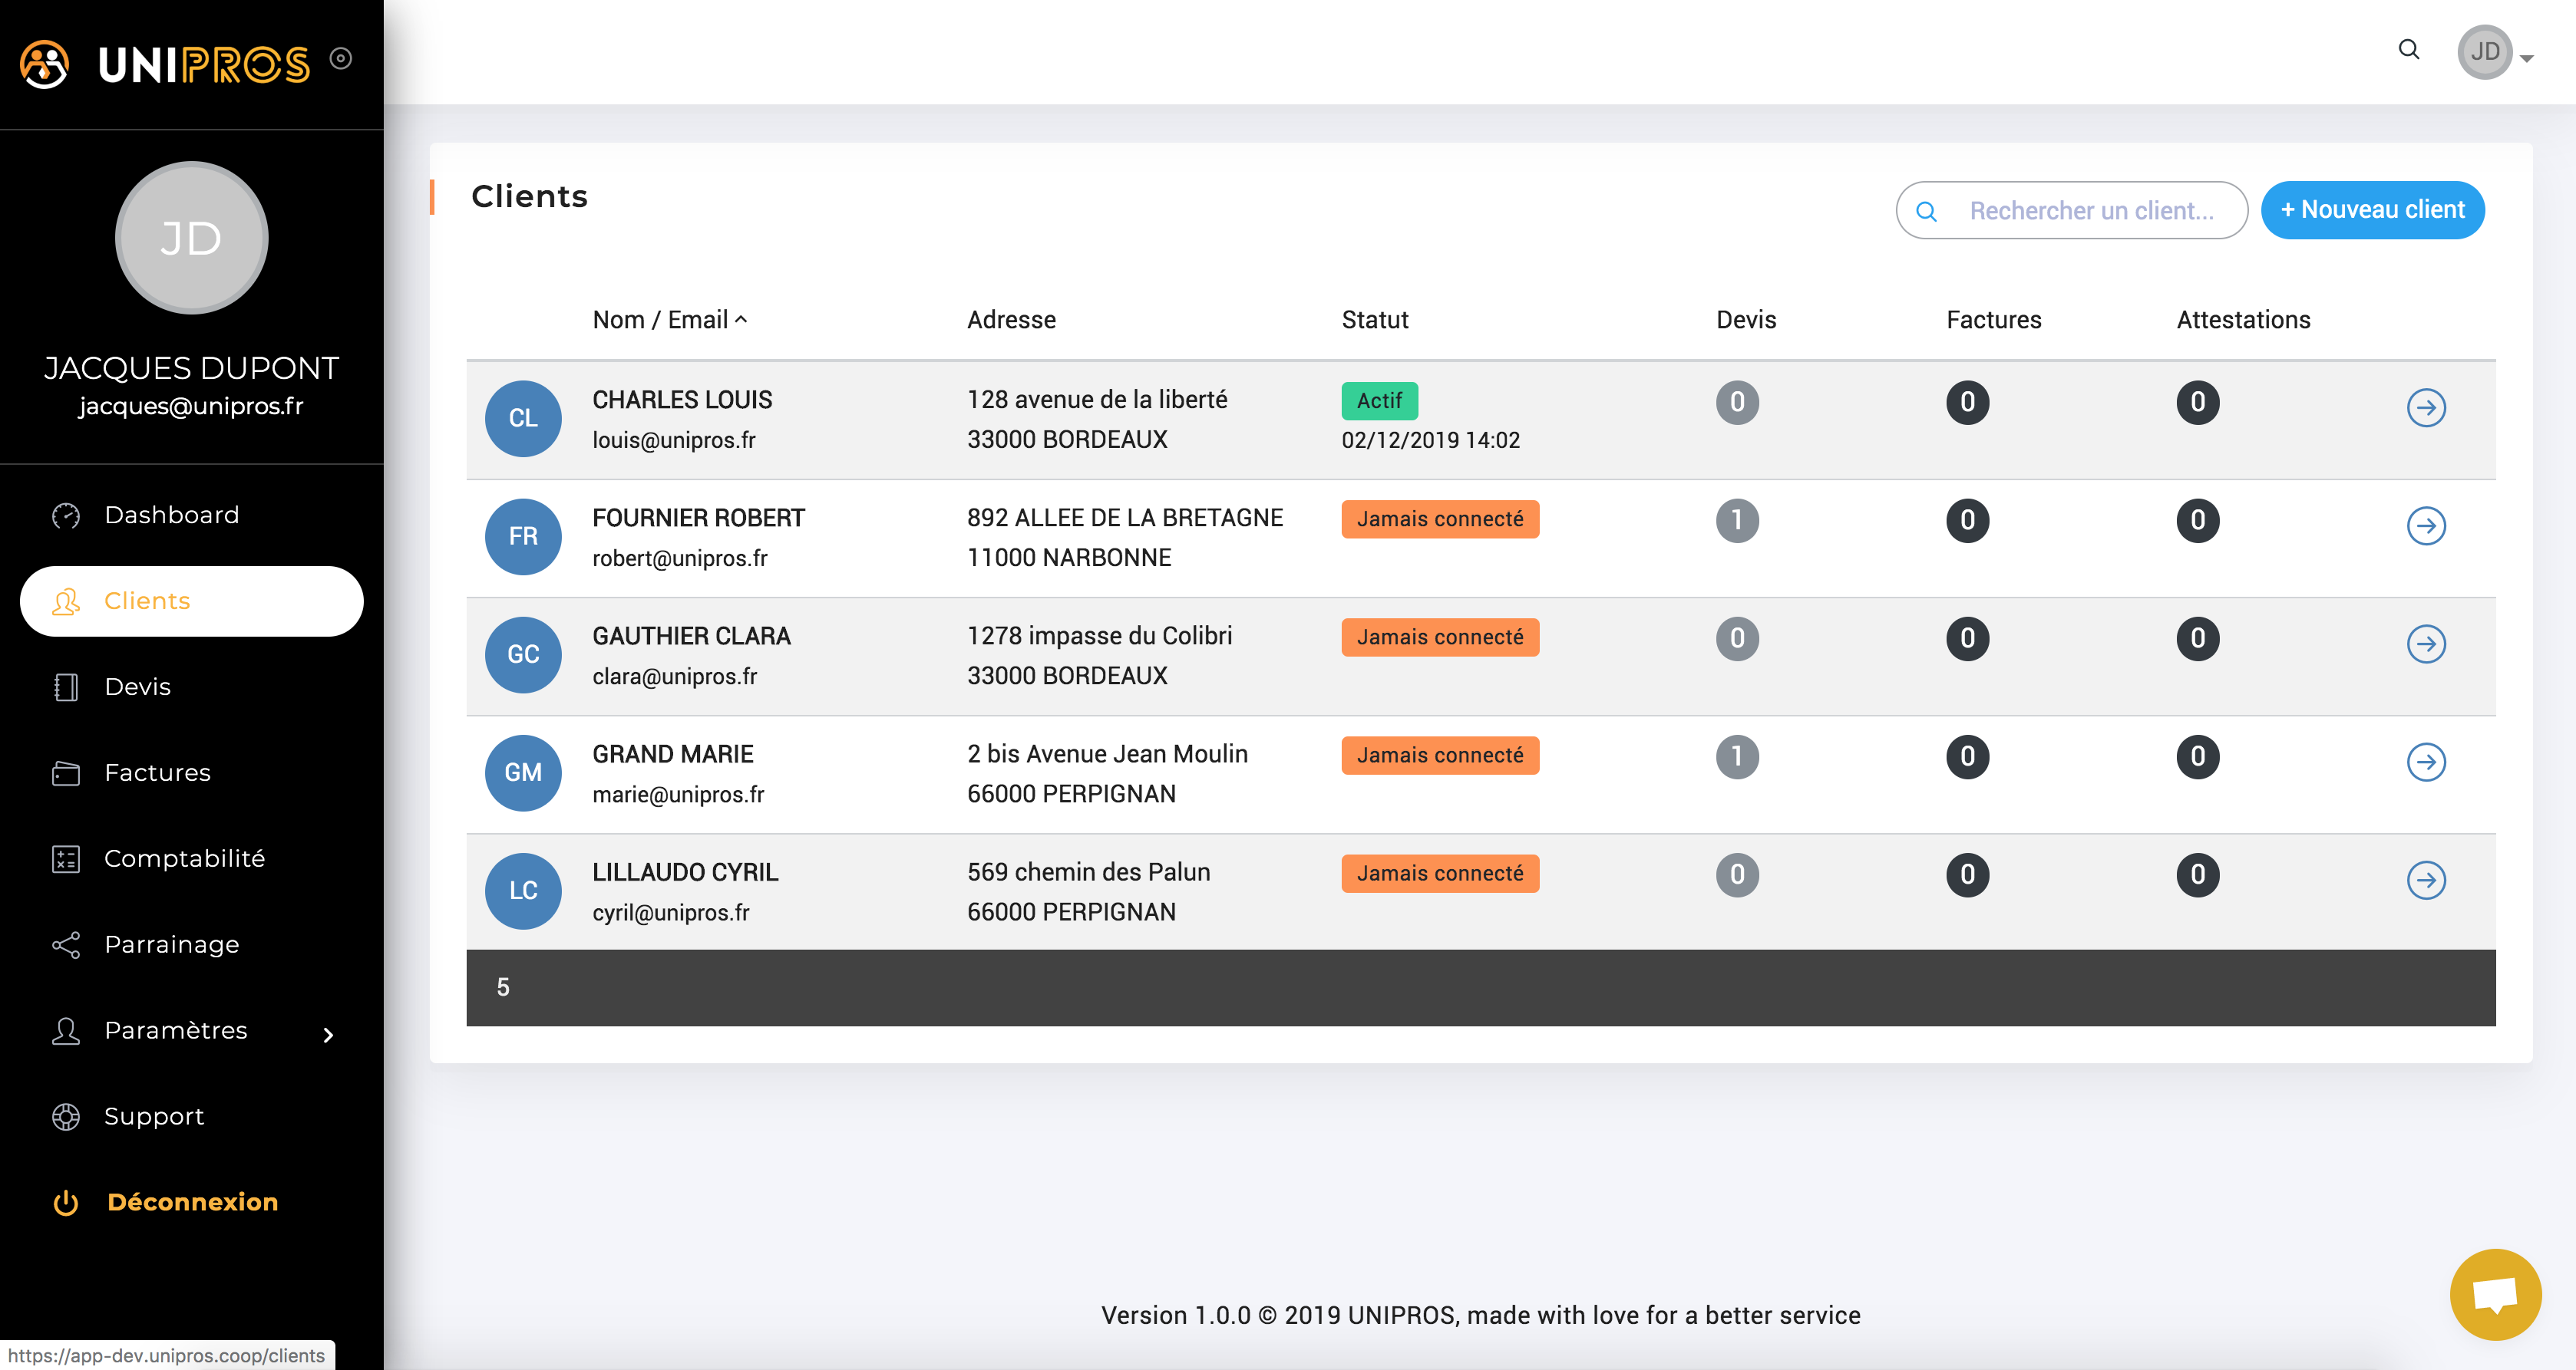This screenshot has width=2576, height=1370.
Task: Toggle the sidebar pin circle icon
Action: click(x=341, y=59)
